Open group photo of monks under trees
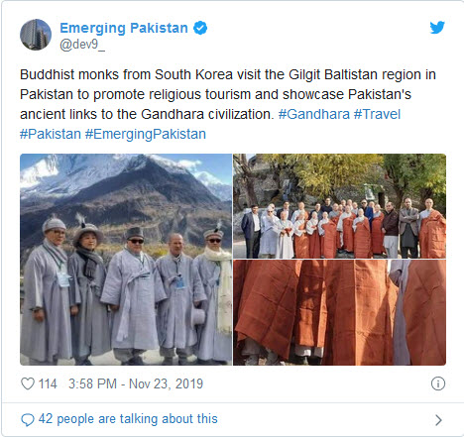The width and height of the screenshot is (464, 437). (x=339, y=206)
